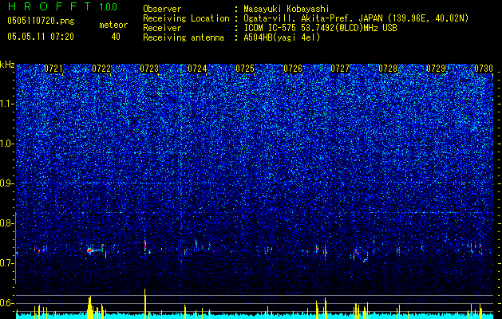
Task: Click the 'meteor' count label
Action: click(x=113, y=25)
